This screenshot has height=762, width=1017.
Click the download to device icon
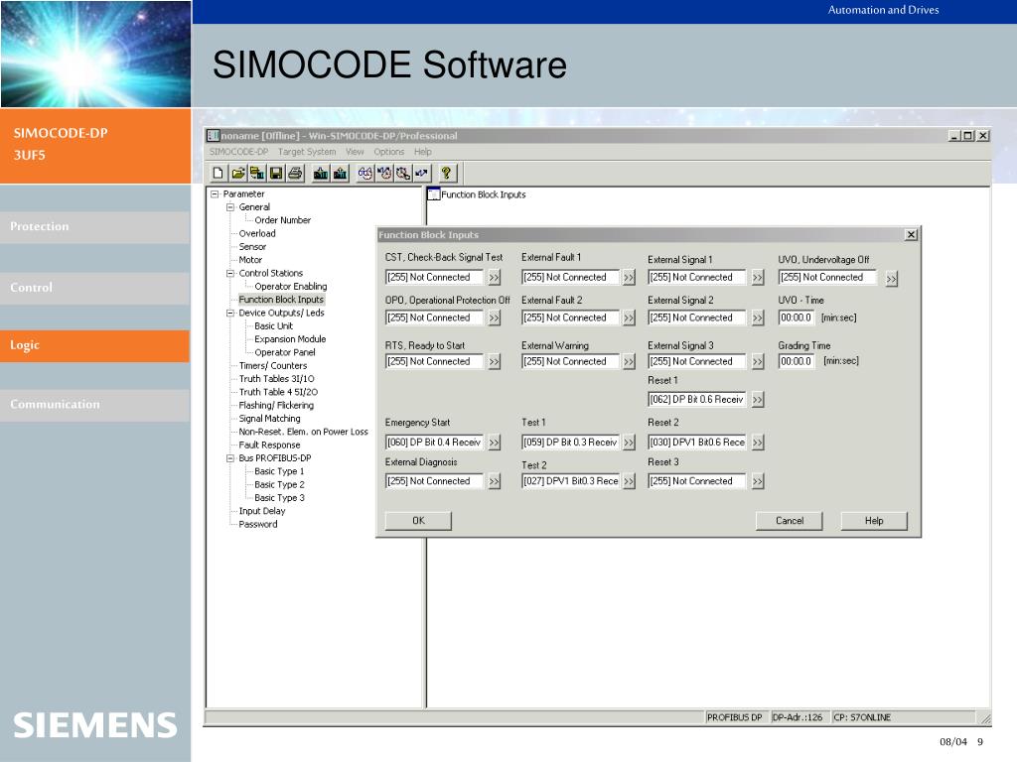(321, 173)
